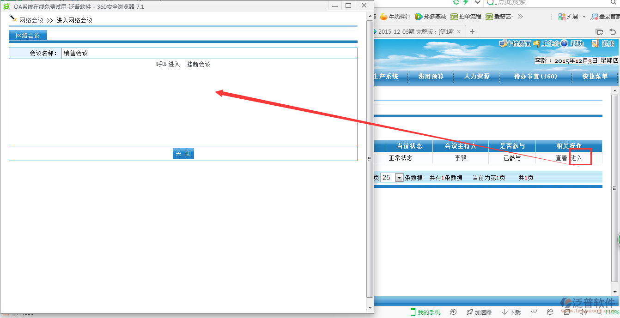Screen dimensions: 620x318
Task: Click the 已参与 cell
Action: click(x=512, y=158)
